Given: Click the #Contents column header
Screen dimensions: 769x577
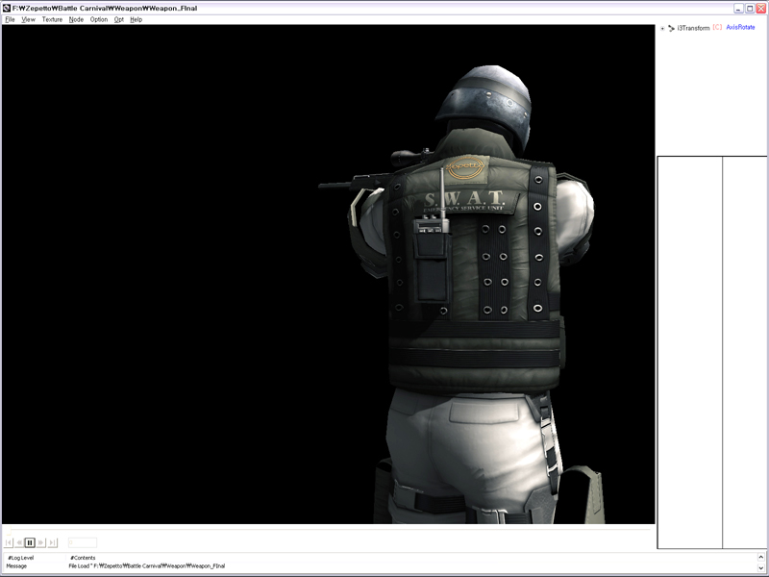Looking at the screenshot, I should click(x=83, y=558).
